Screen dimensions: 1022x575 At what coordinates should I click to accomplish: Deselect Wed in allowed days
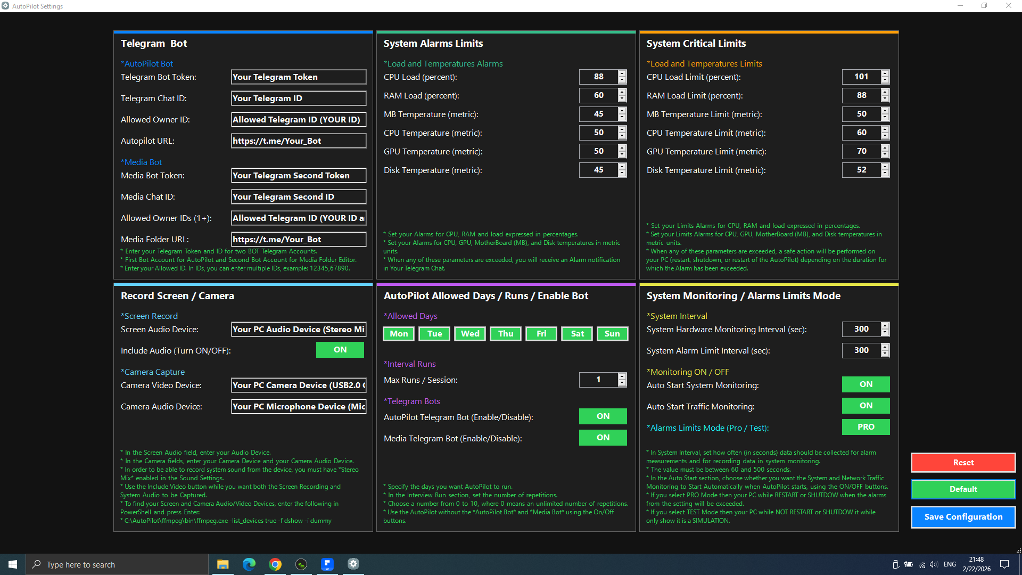pyautogui.click(x=469, y=334)
